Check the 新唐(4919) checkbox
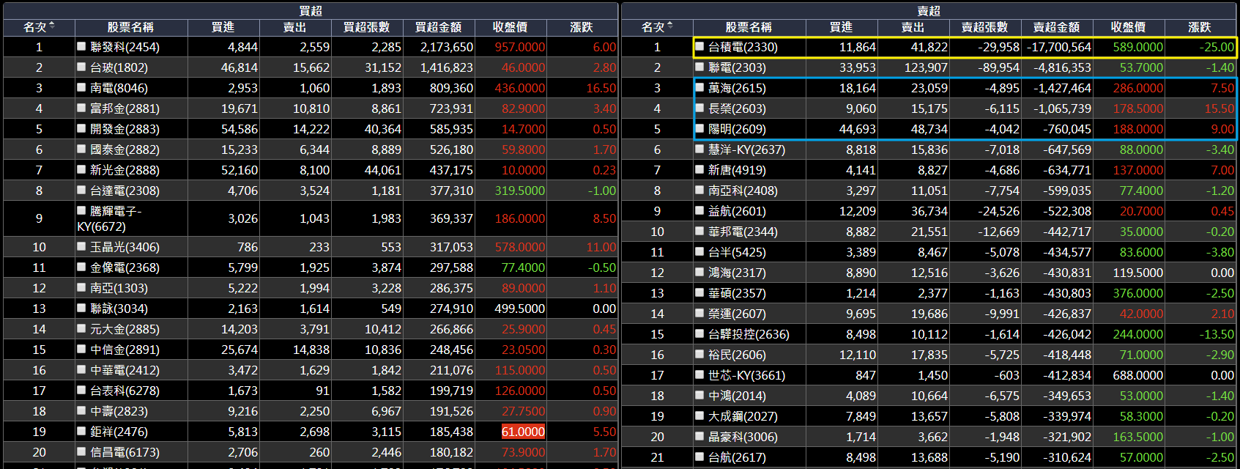Image resolution: width=1240 pixels, height=469 pixels. coord(699,169)
